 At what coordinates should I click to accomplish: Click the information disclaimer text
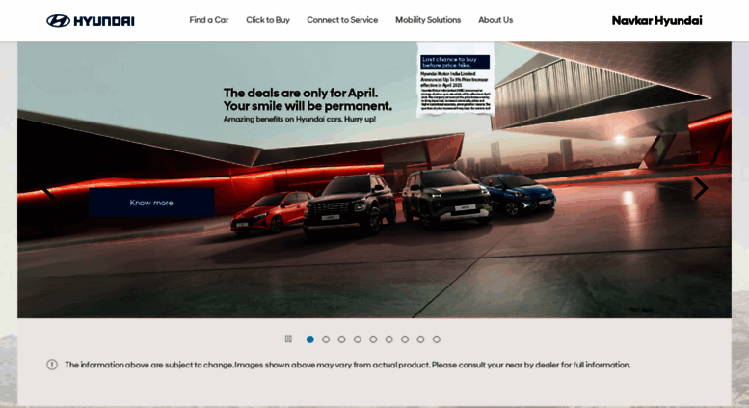348,365
